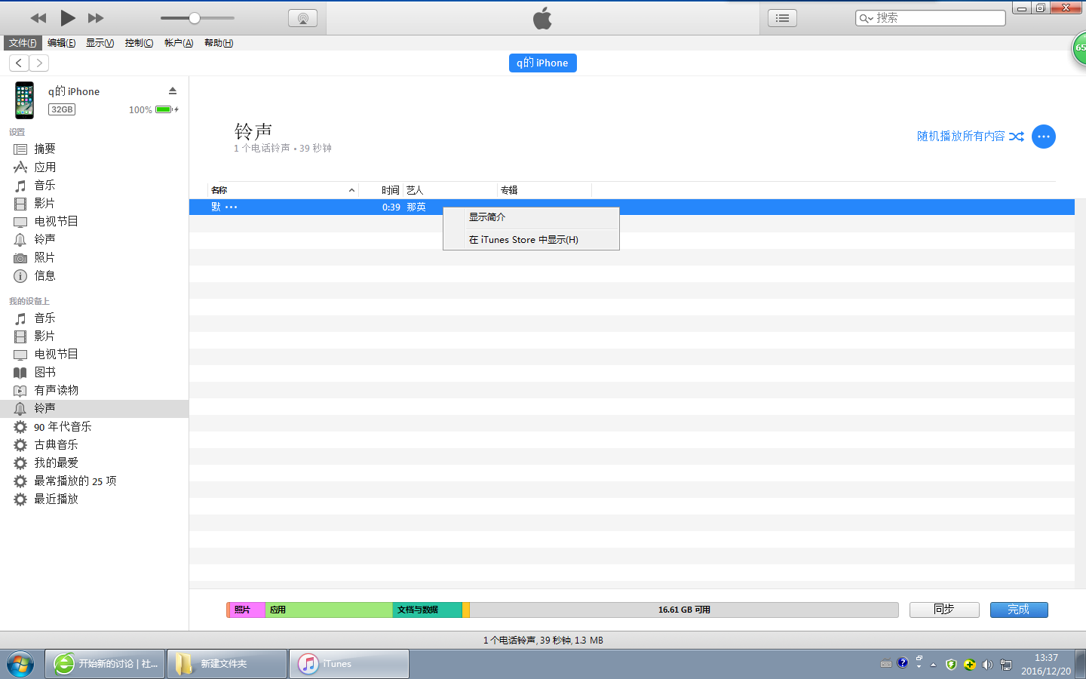Shuffle all content with 随机播放所有内容
1086x679 pixels.
tap(970, 137)
